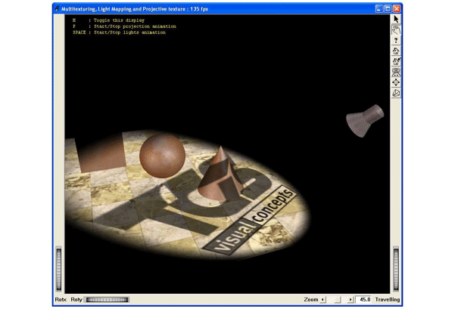Activate the Seek crosshair tool
Image resolution: width=461 pixels, height=309 pixels.
point(396,82)
